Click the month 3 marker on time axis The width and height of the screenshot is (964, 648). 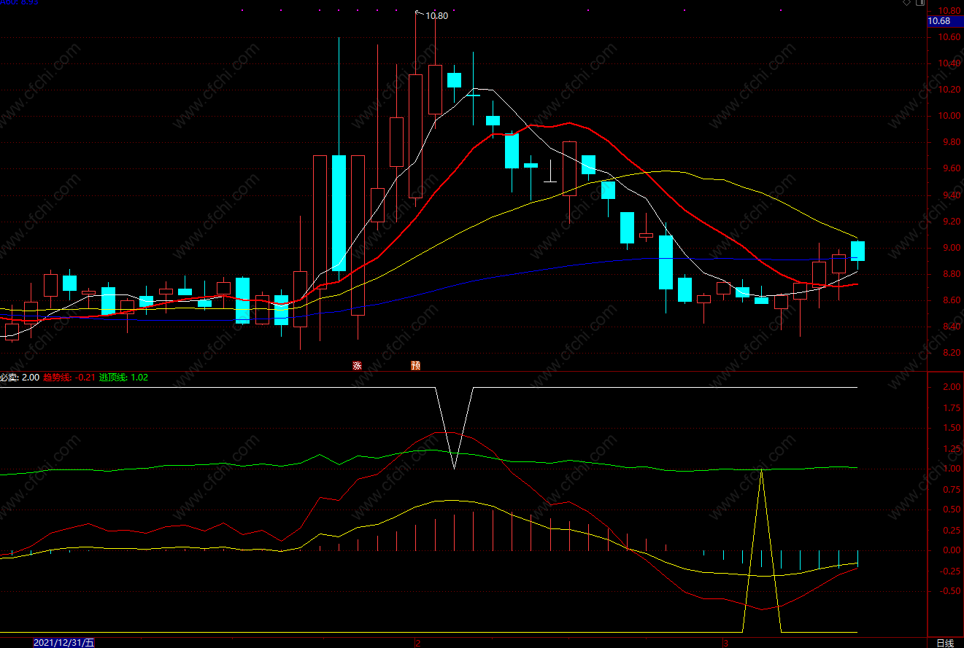725,643
